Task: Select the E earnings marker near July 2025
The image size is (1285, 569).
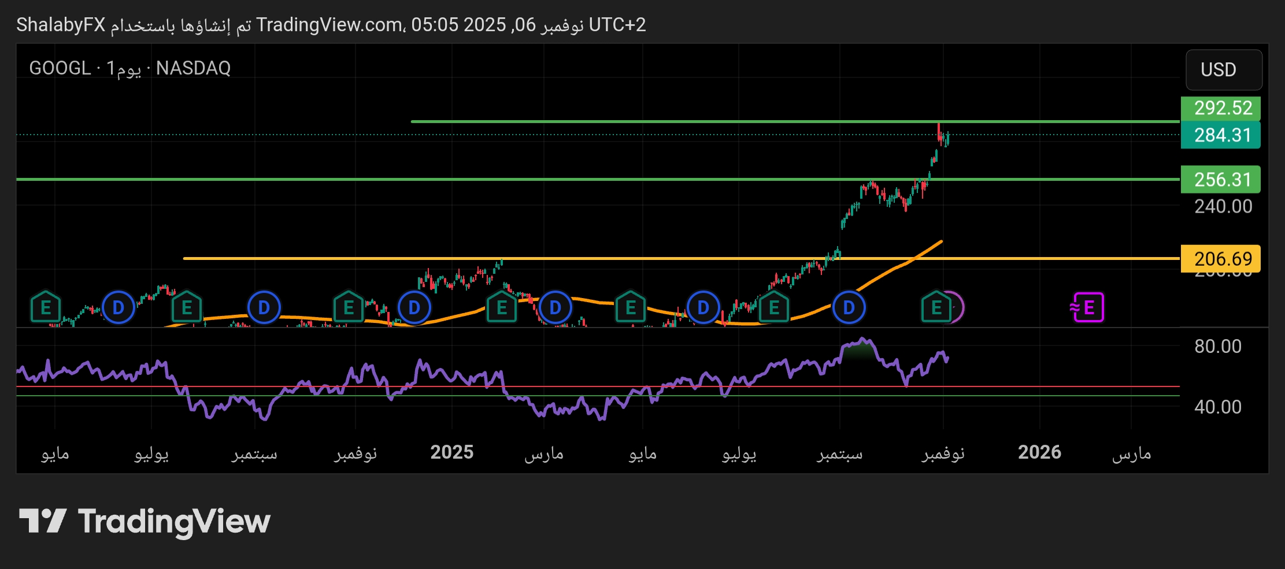Action: coord(773,308)
